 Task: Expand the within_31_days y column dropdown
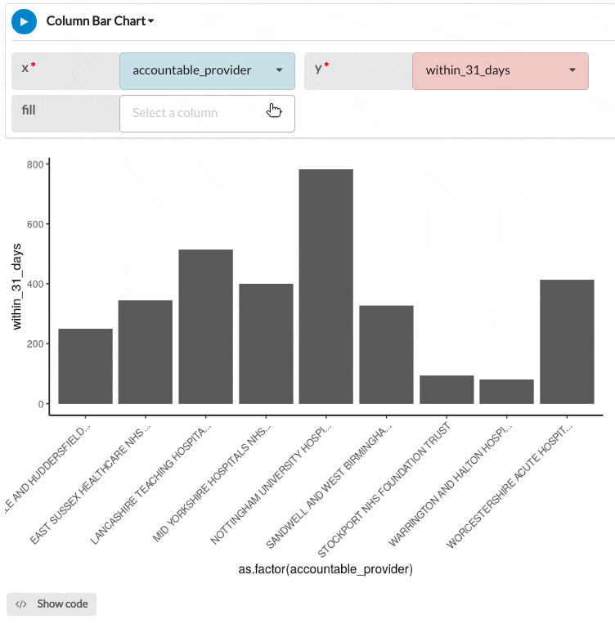tap(500, 70)
